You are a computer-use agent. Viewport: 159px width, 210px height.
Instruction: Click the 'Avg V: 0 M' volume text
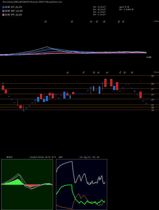124,7
